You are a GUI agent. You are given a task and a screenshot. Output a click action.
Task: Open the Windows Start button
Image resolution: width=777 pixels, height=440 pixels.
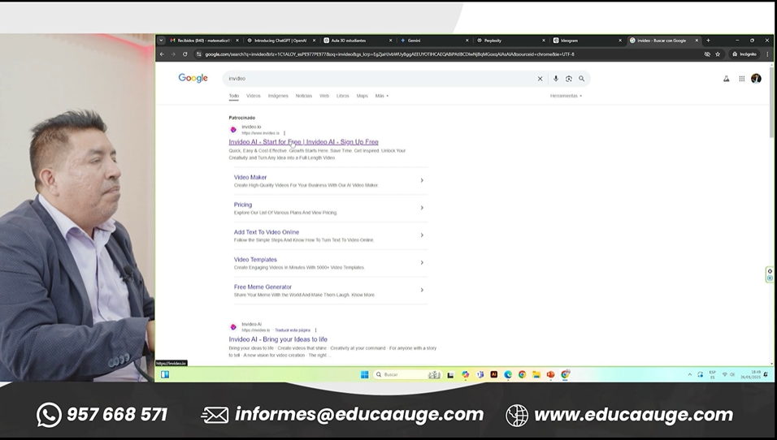point(365,375)
